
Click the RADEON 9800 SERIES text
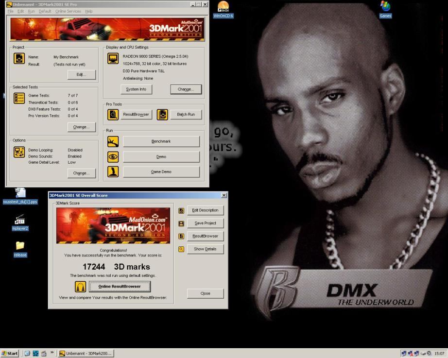[x=155, y=56]
